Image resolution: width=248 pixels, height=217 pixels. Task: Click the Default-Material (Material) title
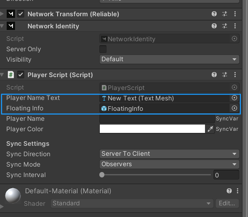pyautogui.click(x=68, y=191)
